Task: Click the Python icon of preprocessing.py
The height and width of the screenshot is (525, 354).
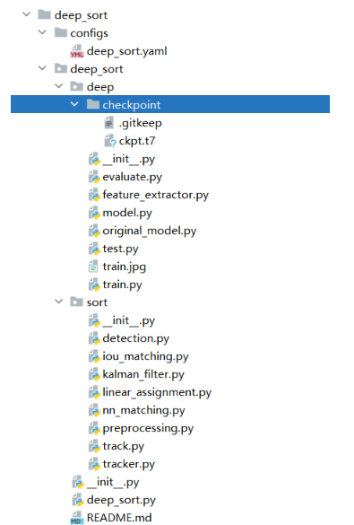Action: coord(94,428)
